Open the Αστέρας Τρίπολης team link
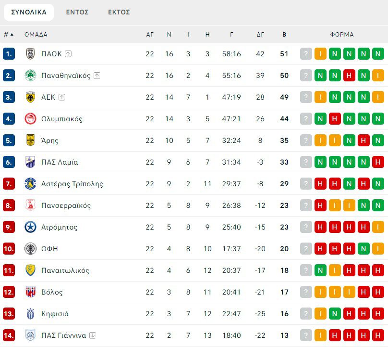Viewport: 388px width, 347px height. point(72,184)
